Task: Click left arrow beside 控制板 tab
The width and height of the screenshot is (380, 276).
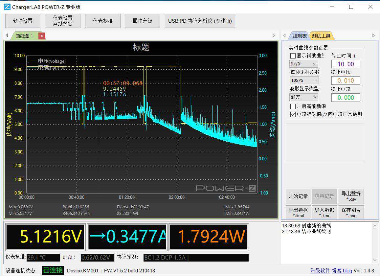Action: pyautogui.click(x=284, y=35)
